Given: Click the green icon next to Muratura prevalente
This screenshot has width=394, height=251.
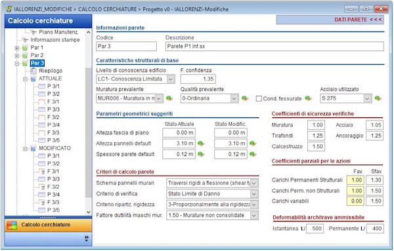Looking at the screenshot, I should pos(169,98).
